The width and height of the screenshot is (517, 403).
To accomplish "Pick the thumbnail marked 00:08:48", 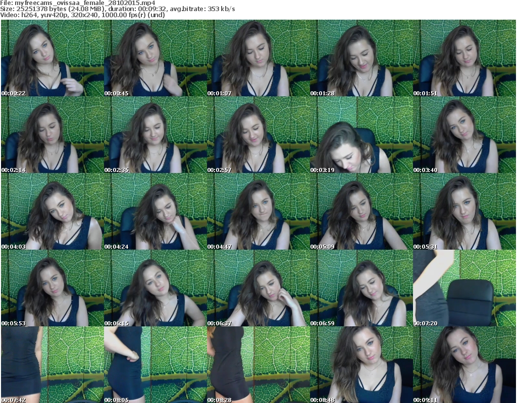I will [x=361, y=365].
